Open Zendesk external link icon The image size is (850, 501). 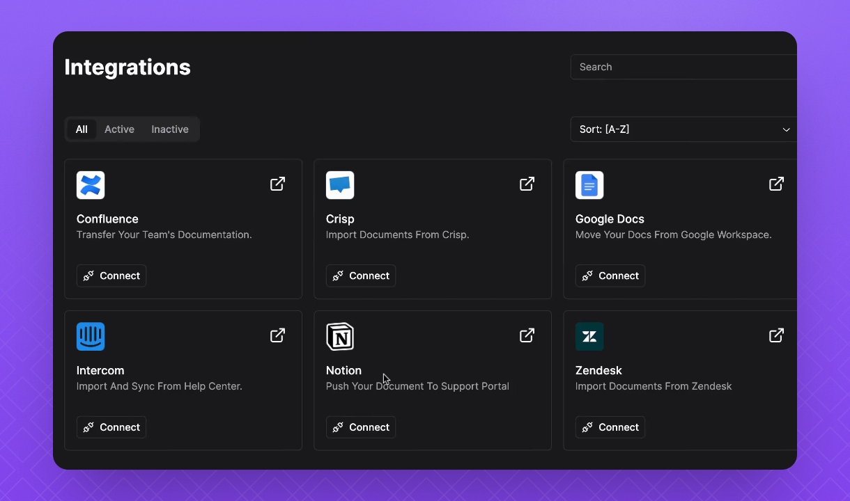pos(777,335)
